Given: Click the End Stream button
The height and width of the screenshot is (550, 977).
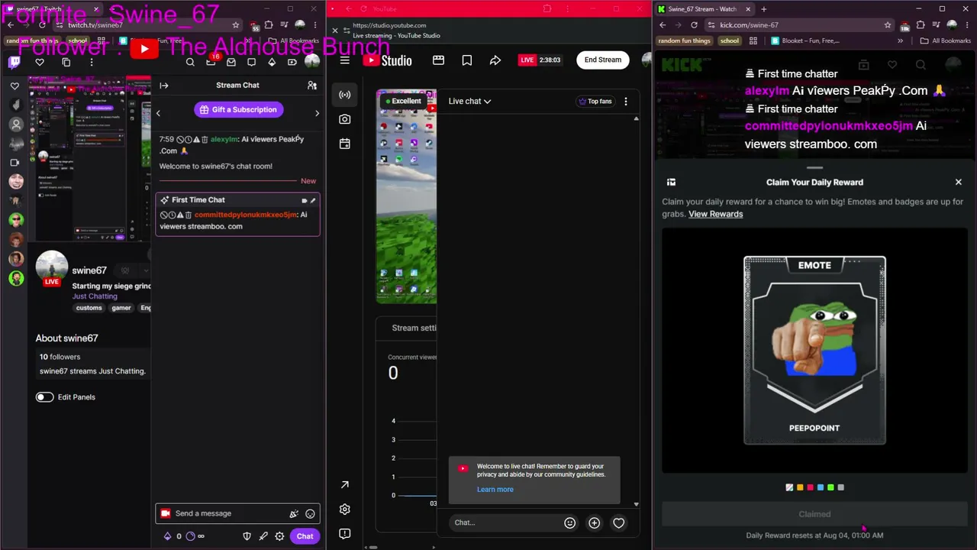Looking at the screenshot, I should pyautogui.click(x=603, y=60).
